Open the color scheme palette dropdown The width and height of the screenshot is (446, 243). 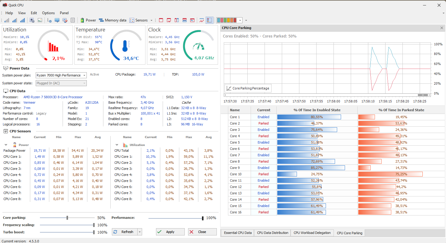pyautogui.click(x=240, y=20)
